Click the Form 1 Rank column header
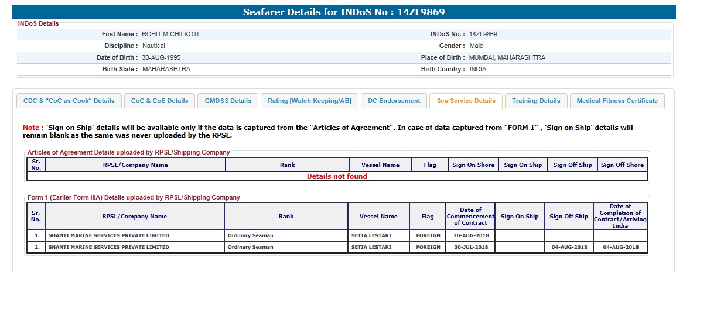The height and width of the screenshot is (322, 717). point(286,217)
